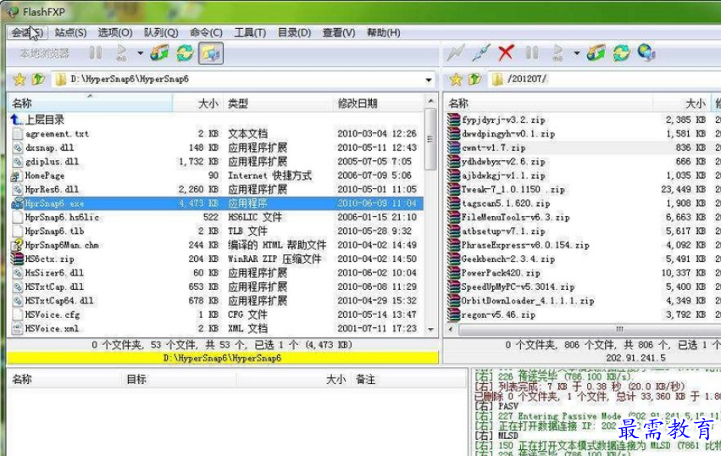Go up a folder in remote path bar
The image size is (721, 456).
[x=474, y=79]
